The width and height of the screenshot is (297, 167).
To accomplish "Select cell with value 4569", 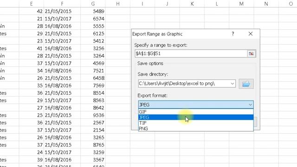I will coord(93,63).
